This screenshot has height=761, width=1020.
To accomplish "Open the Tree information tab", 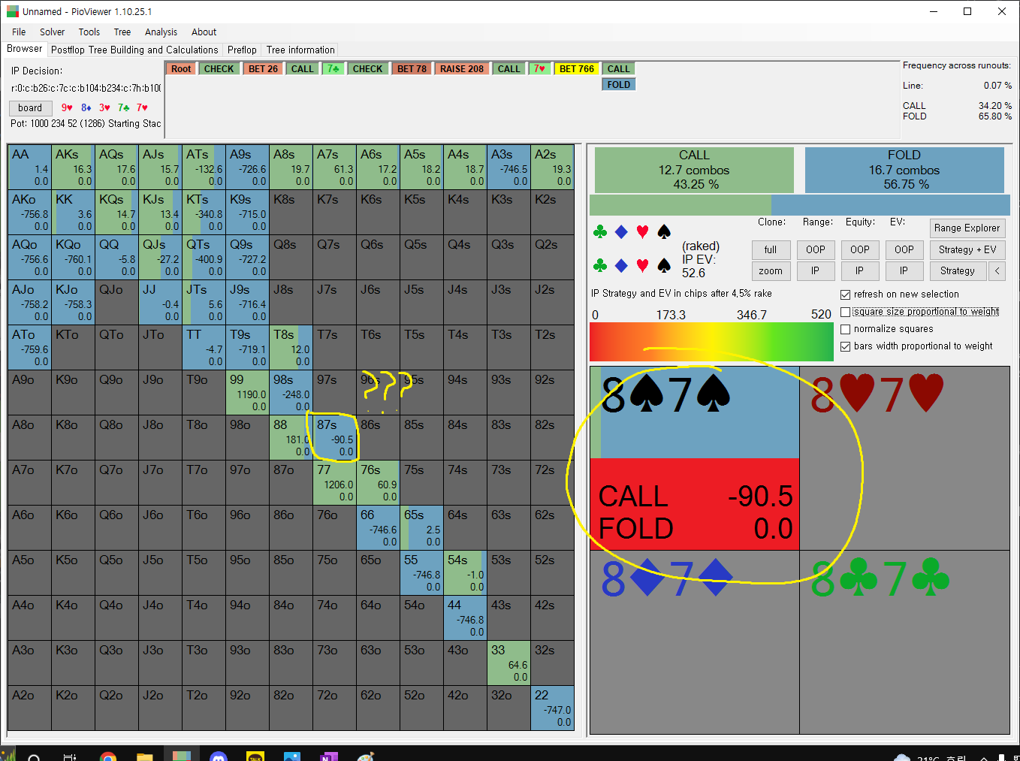I will click(x=300, y=50).
